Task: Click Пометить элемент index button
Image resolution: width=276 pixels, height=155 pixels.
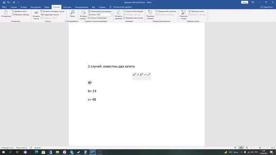Action: click(150, 15)
